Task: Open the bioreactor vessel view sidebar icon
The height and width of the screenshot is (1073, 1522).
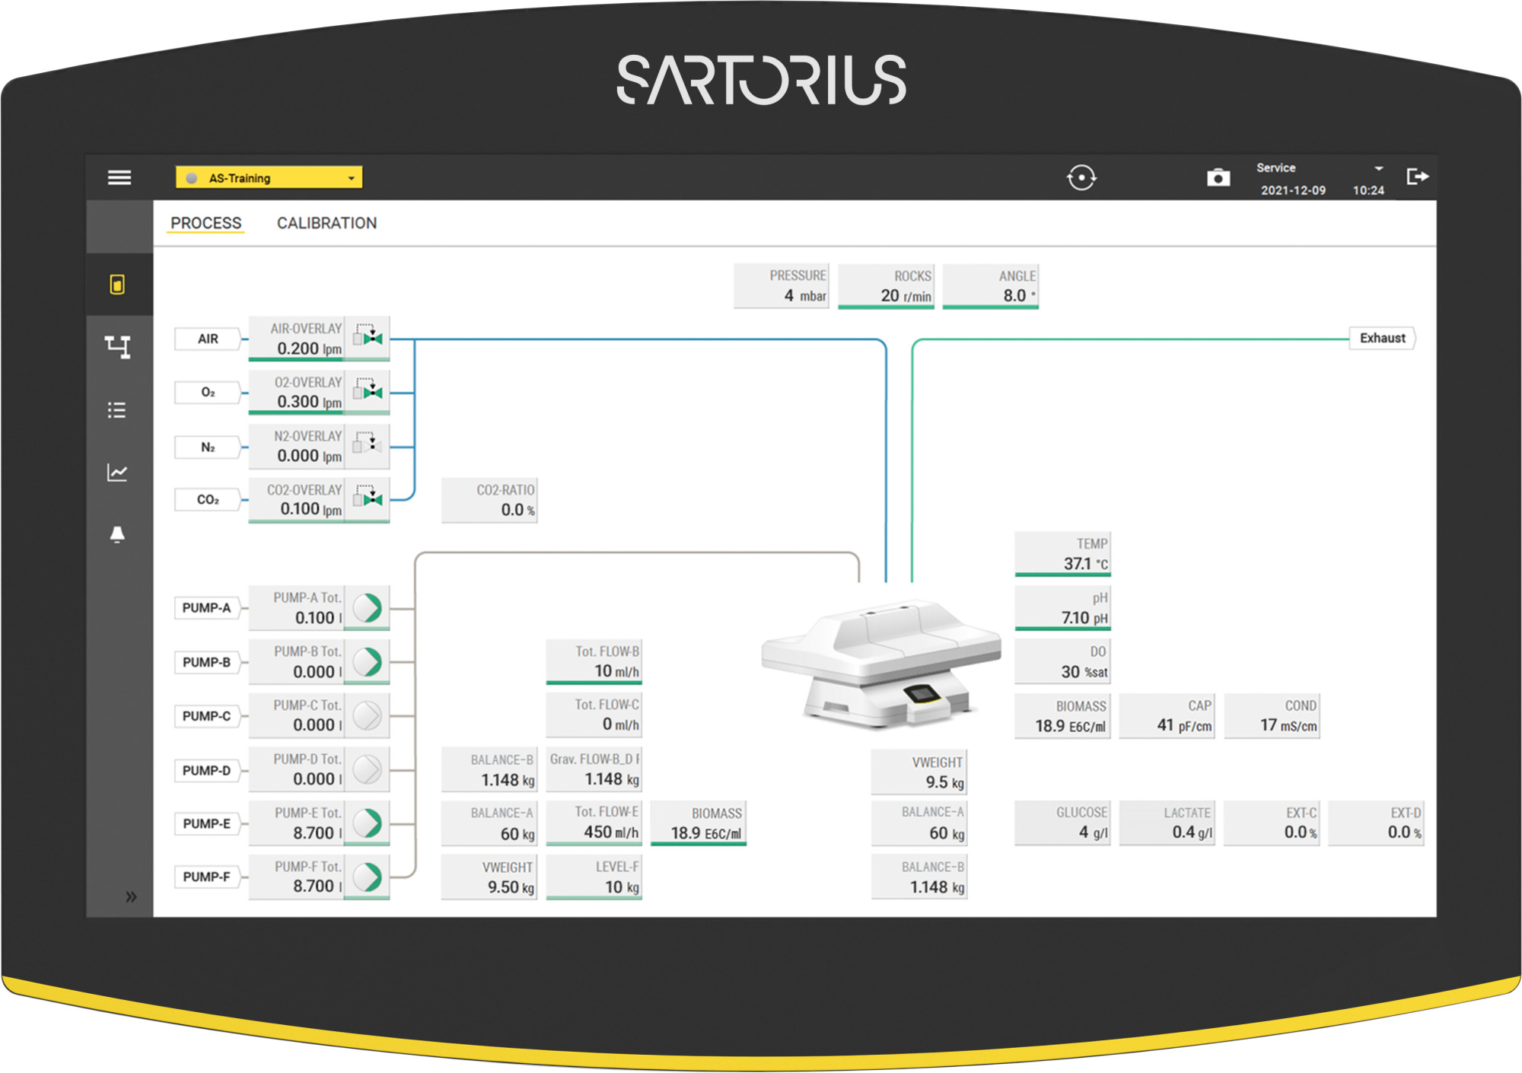Action: (117, 285)
